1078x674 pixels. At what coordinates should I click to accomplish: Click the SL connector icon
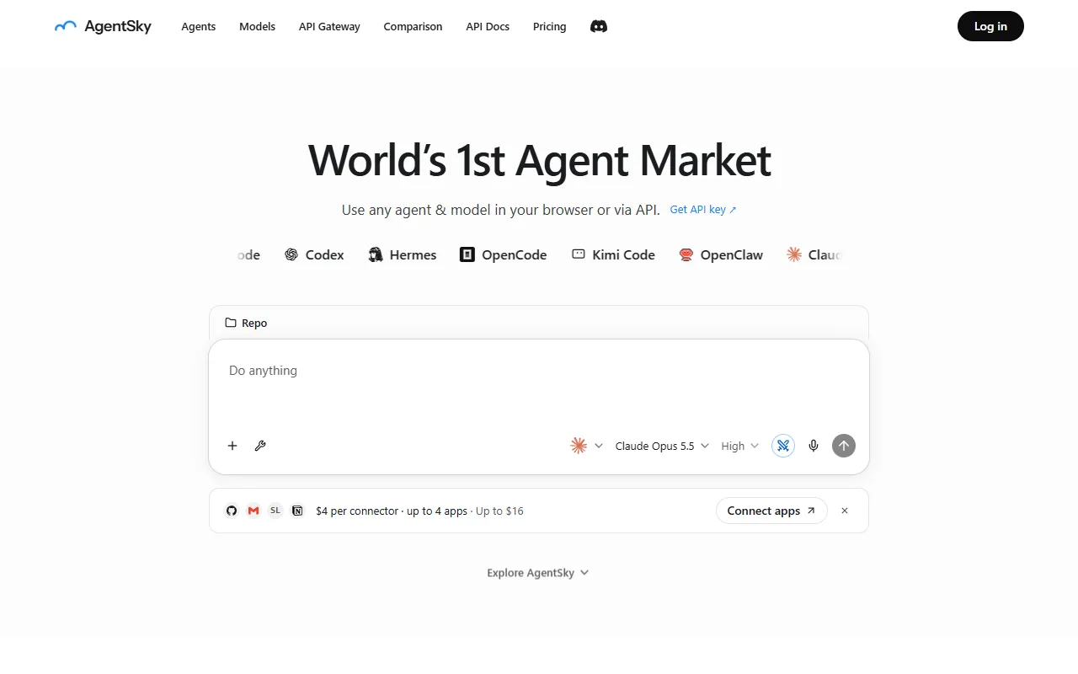[275, 511]
